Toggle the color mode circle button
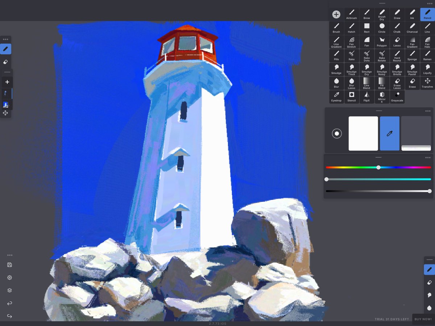Screen dimensions: 435x326 (337, 134)
